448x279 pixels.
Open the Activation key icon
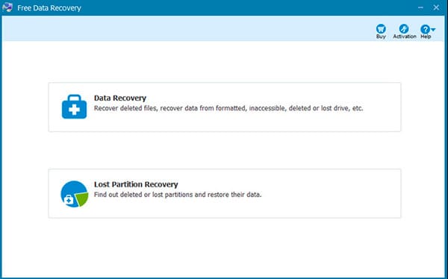pos(404,28)
